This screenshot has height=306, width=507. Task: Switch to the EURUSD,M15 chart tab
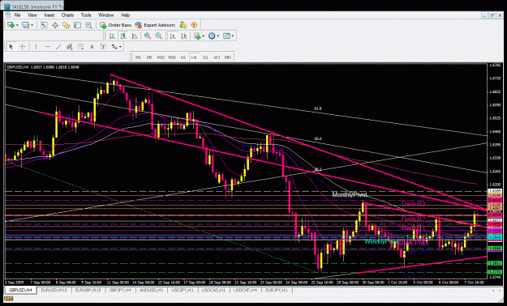pyautogui.click(x=54, y=290)
